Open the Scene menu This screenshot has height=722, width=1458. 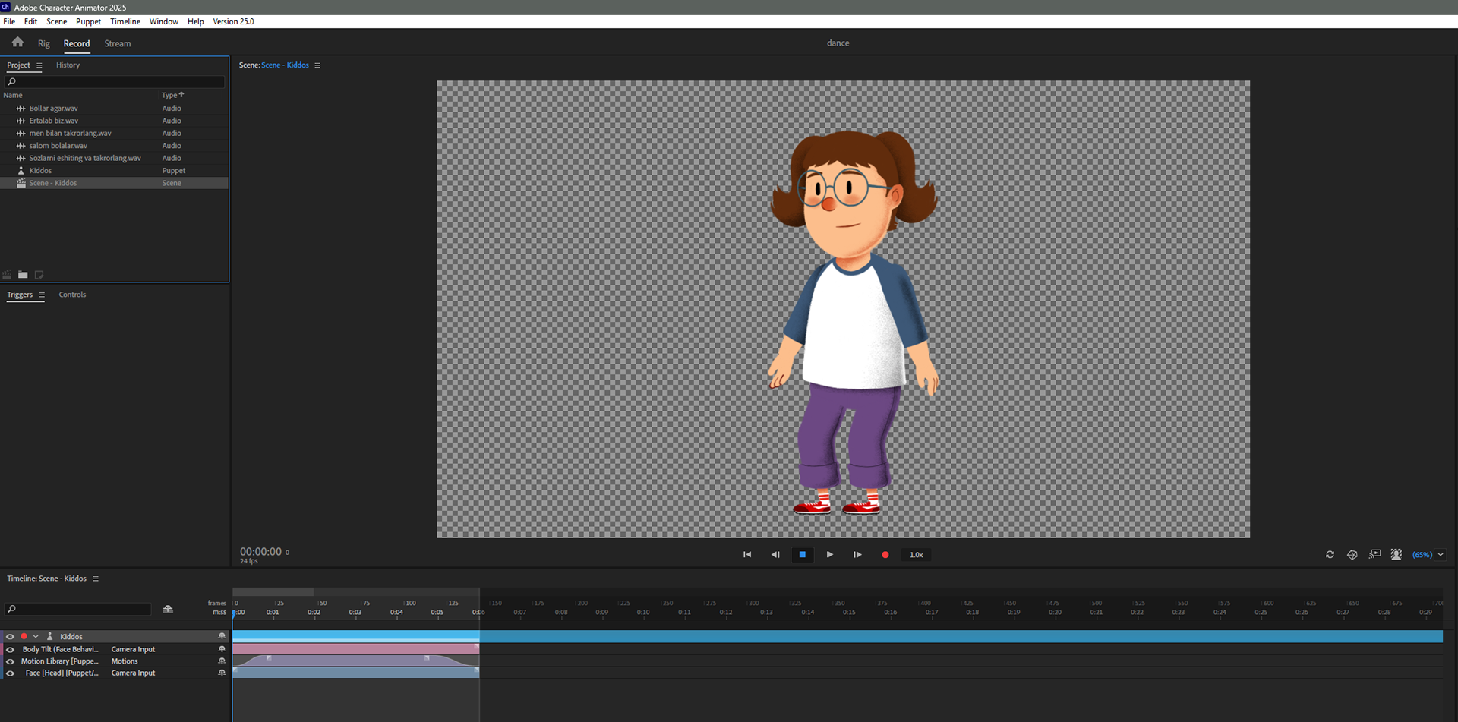(x=56, y=21)
